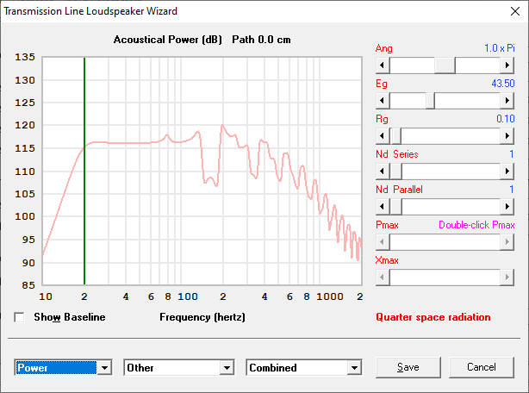Image resolution: width=529 pixels, height=393 pixels.
Task: Click the Eg slider right arrow
Action: pyautogui.click(x=507, y=101)
